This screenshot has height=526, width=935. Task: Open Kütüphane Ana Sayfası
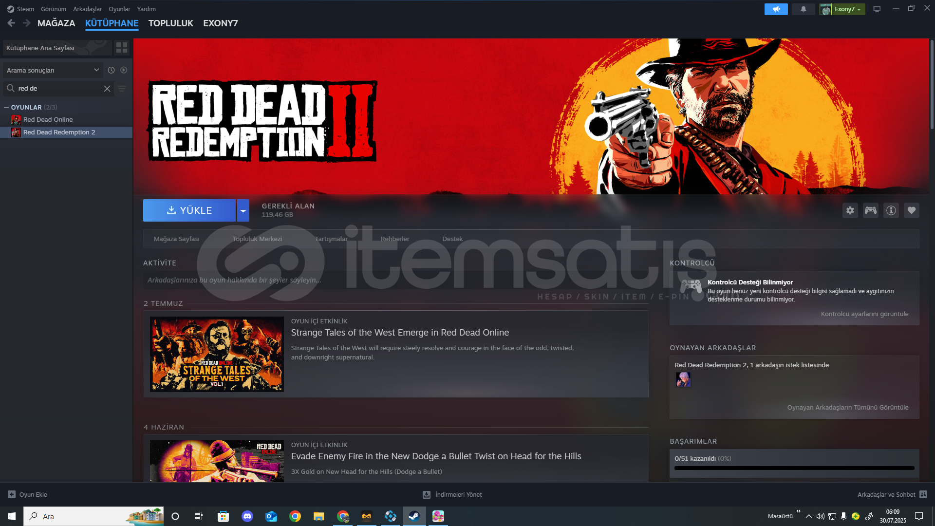[x=57, y=48]
